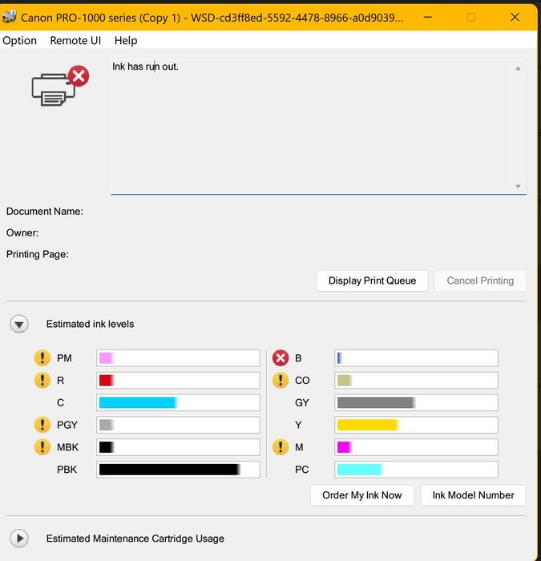The image size is (541, 561).
Task: Click the M magenta ink level bar
Action: tap(416, 447)
